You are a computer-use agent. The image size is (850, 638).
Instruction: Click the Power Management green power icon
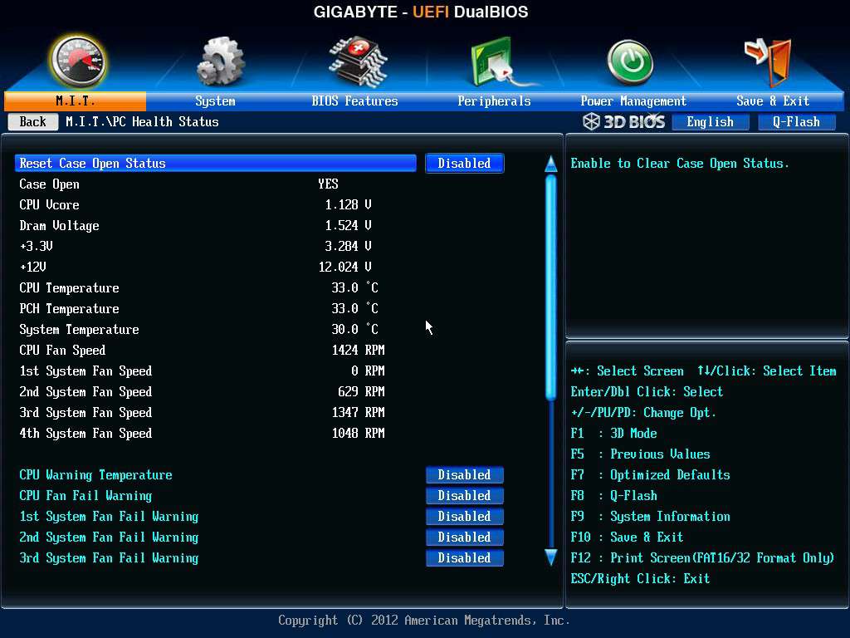coord(631,62)
